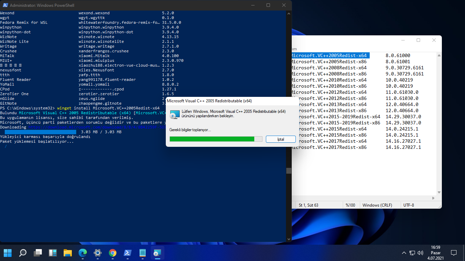This screenshot has width=465, height=261.
Task: Open Task View from the taskbar
Action: tap(38, 253)
